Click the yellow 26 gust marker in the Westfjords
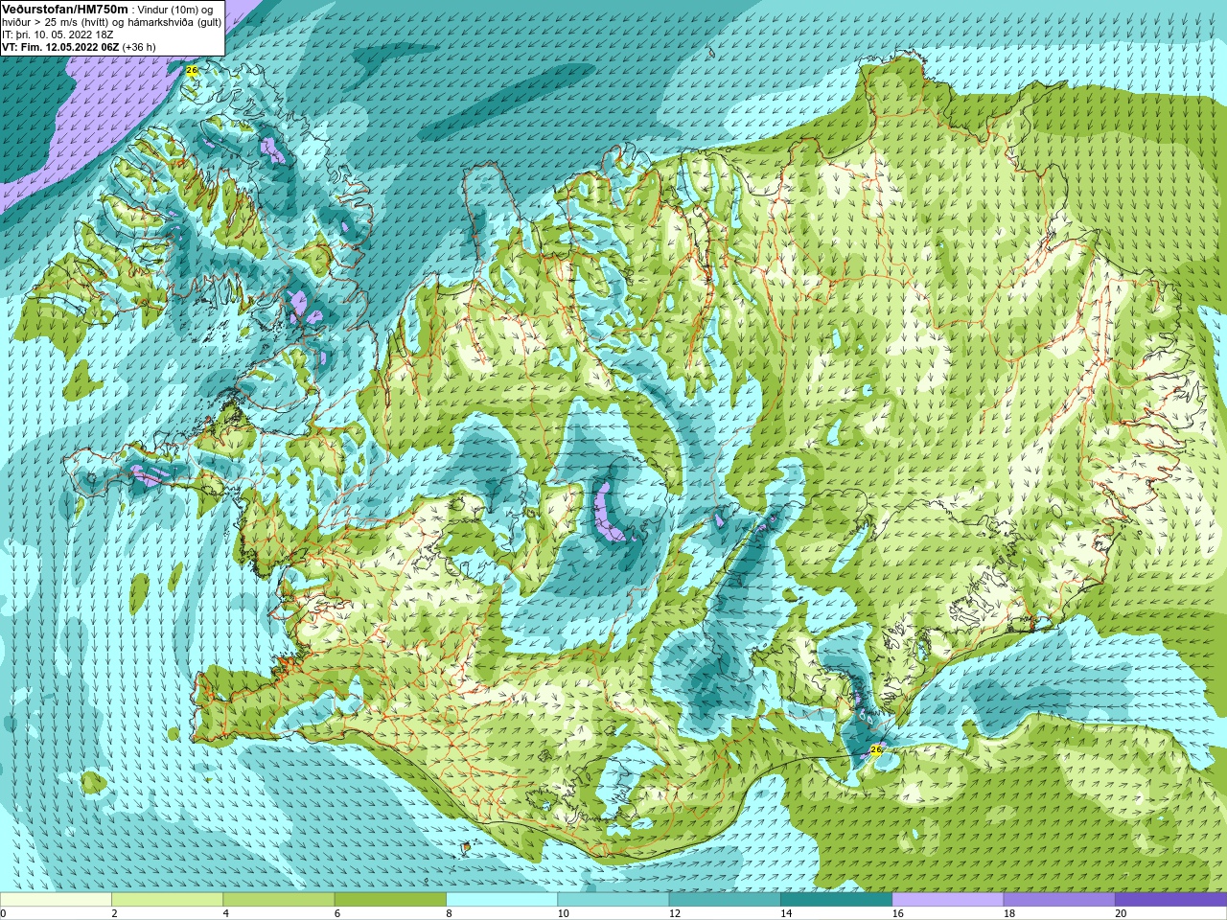1227x920 pixels. tap(192, 71)
